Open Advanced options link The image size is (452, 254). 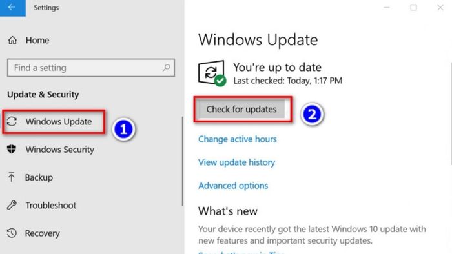pyautogui.click(x=233, y=186)
